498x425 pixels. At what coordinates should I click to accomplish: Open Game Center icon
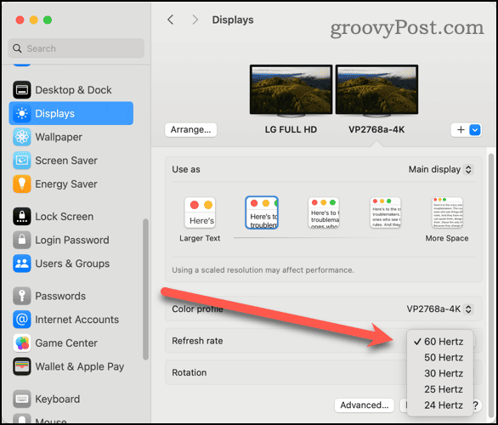point(22,343)
